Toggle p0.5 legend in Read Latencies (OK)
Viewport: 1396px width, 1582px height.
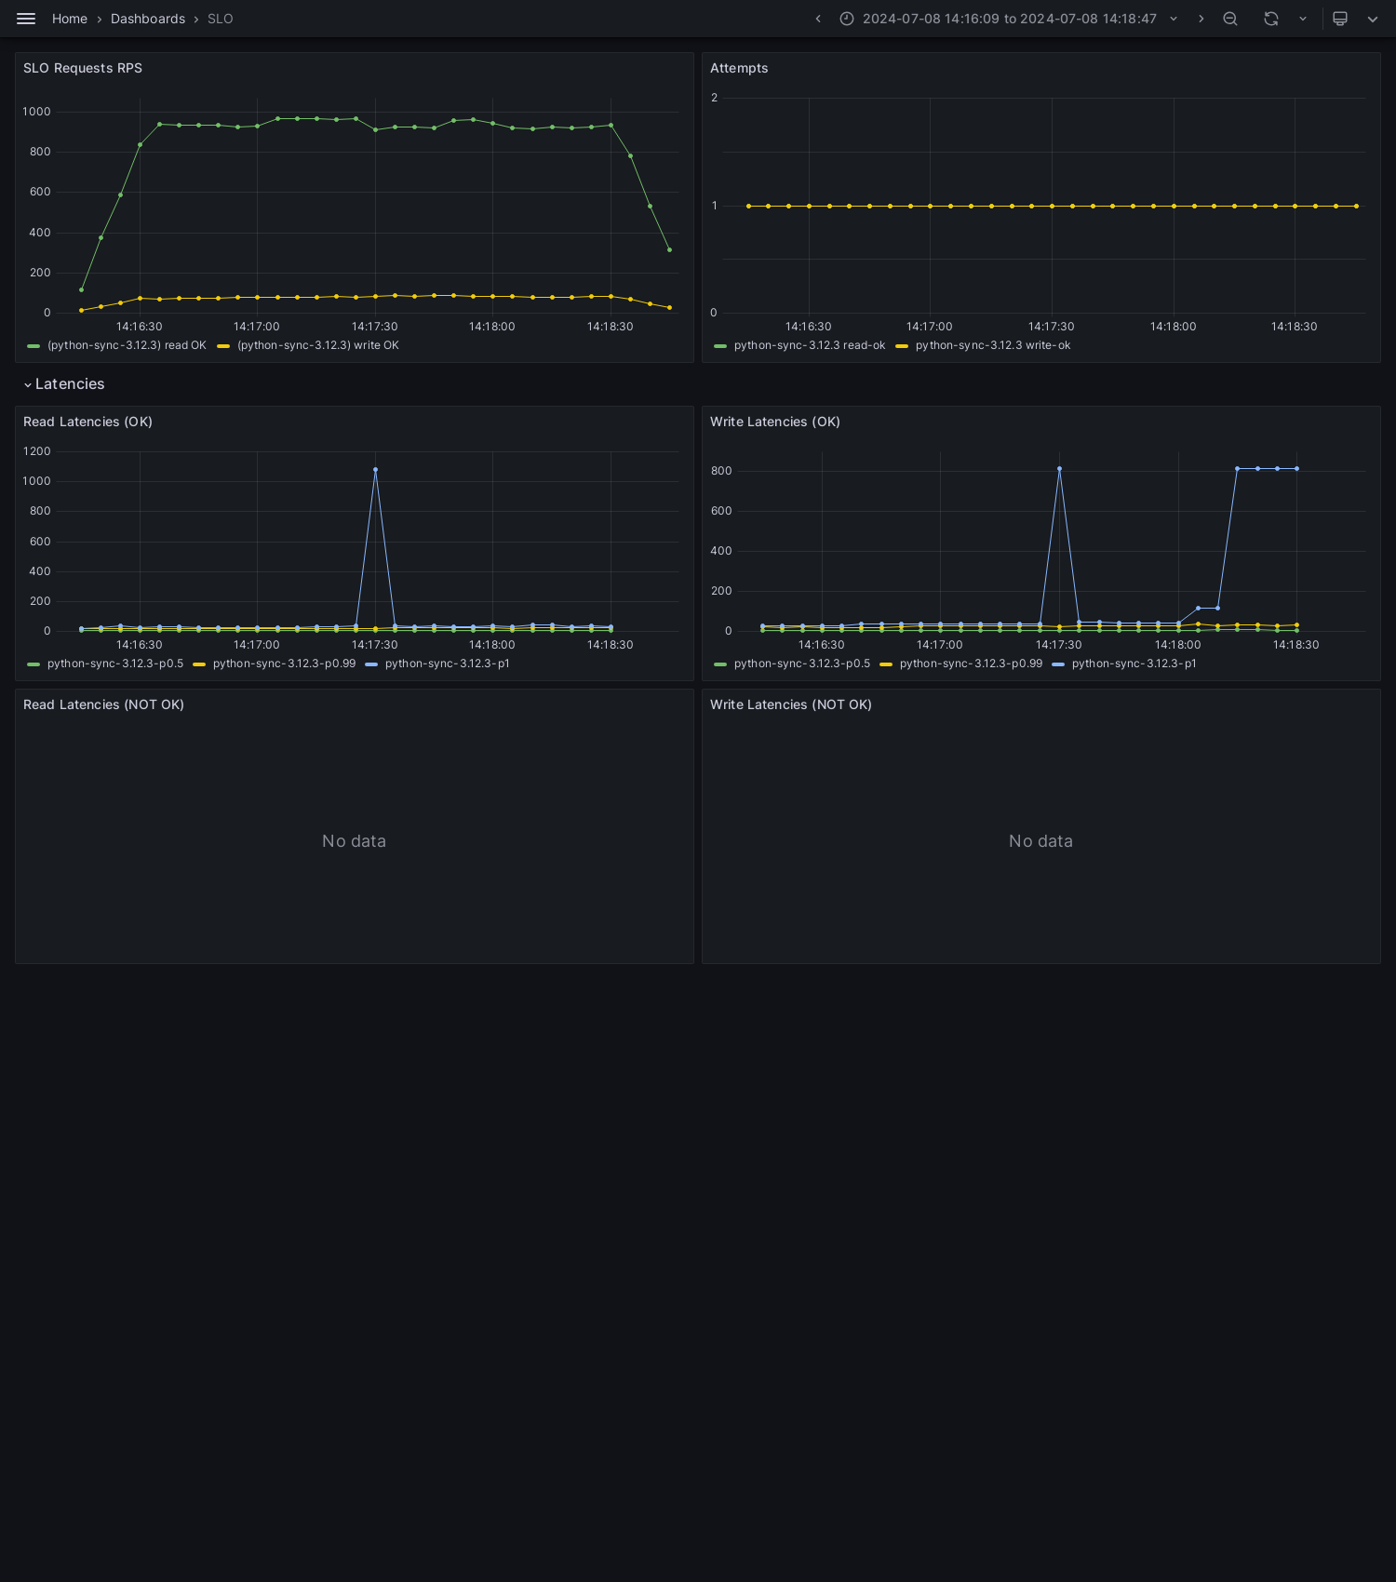point(115,664)
